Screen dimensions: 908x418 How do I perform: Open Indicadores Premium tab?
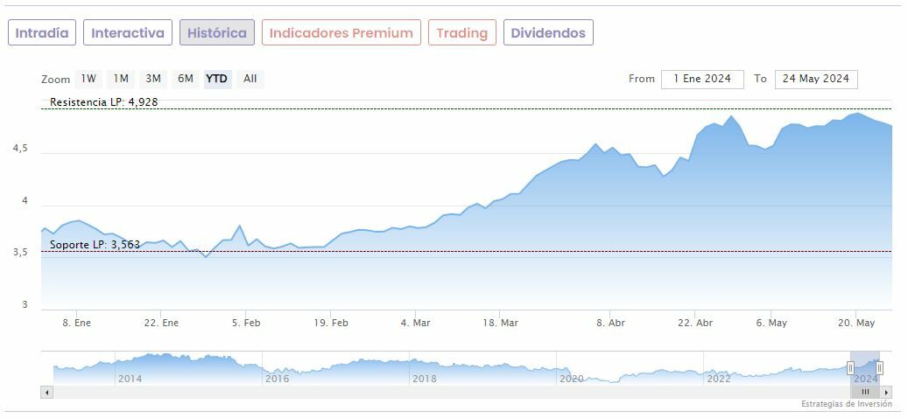tap(341, 33)
